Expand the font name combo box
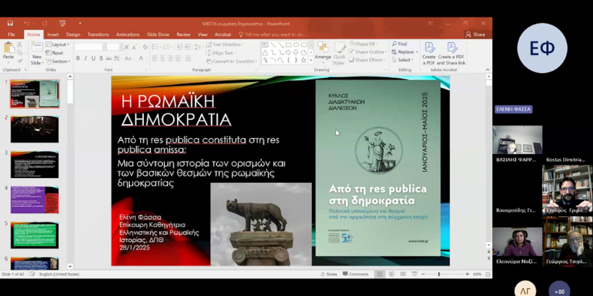Viewport: 593px width, 296px height. pyautogui.click(x=104, y=47)
